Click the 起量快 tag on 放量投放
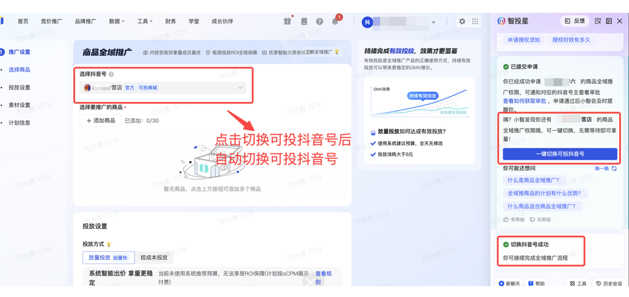 pyautogui.click(x=120, y=258)
